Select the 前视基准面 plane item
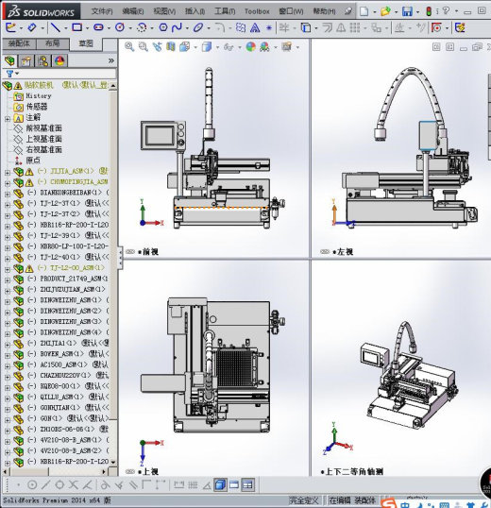Image resolution: width=491 pixels, height=508 pixels. point(43,128)
